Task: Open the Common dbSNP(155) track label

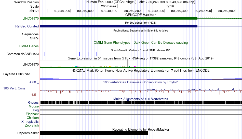Action: tap(23, 54)
